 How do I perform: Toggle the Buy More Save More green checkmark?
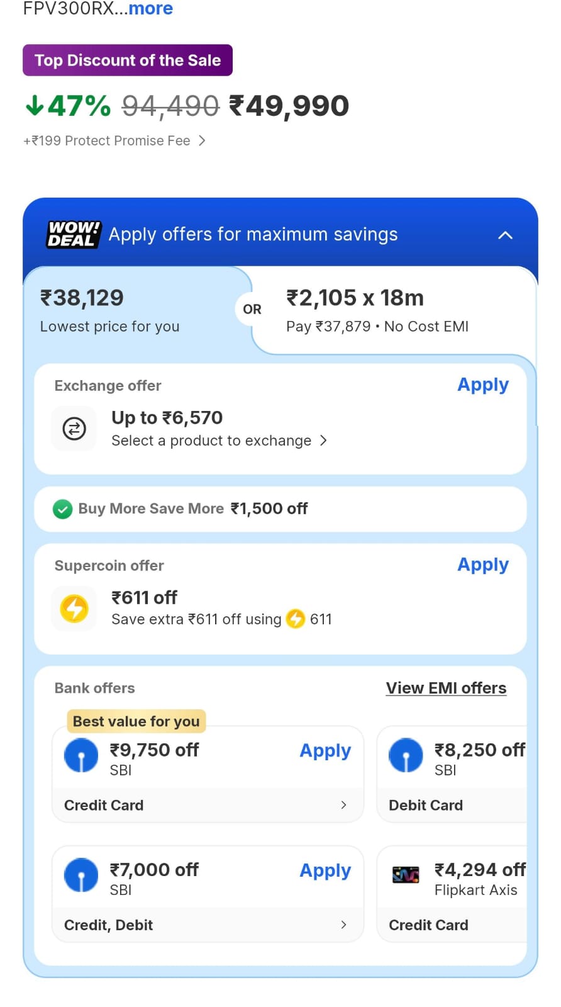[62, 509]
